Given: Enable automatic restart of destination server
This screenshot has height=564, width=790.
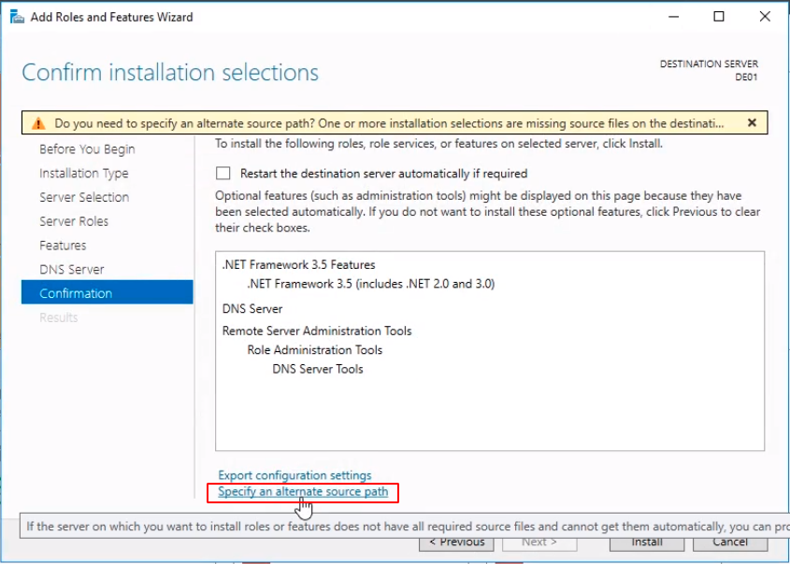Looking at the screenshot, I should 223,174.
